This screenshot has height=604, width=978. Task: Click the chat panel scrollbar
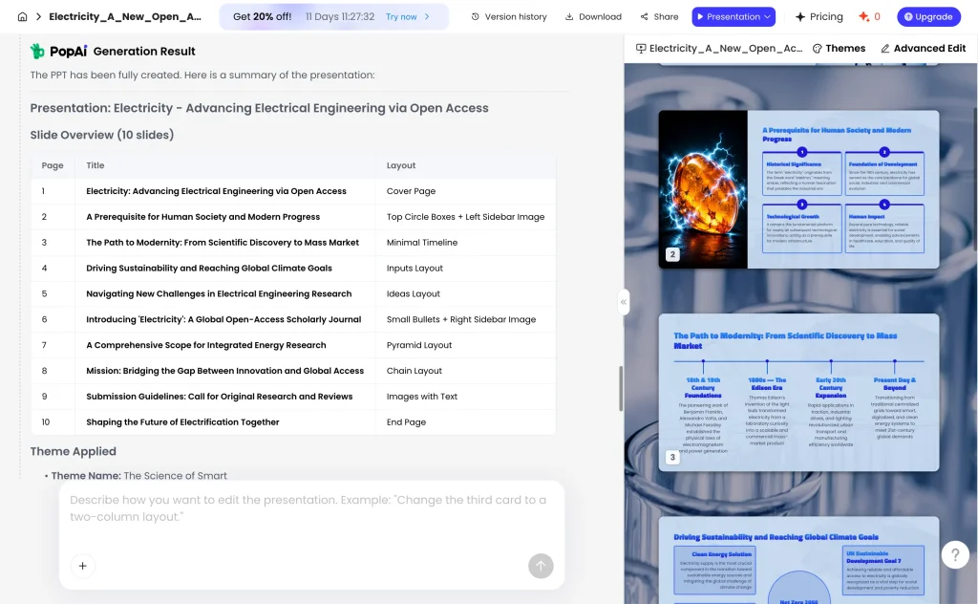point(621,388)
